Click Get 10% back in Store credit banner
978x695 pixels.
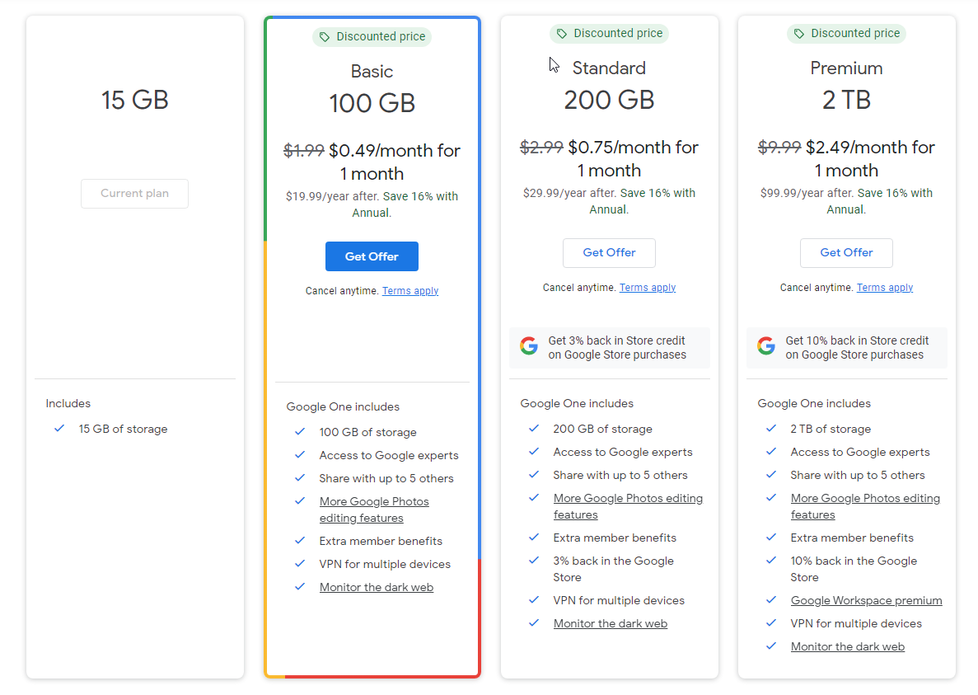pos(846,348)
